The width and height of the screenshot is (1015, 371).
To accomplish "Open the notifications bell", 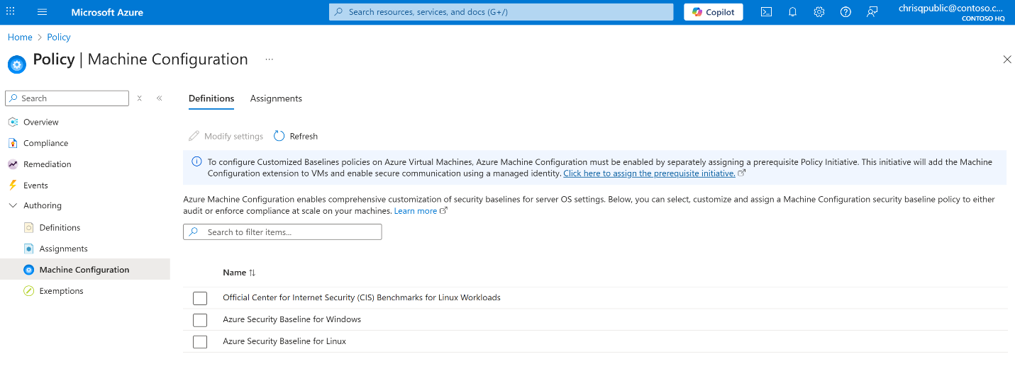I will coord(792,12).
